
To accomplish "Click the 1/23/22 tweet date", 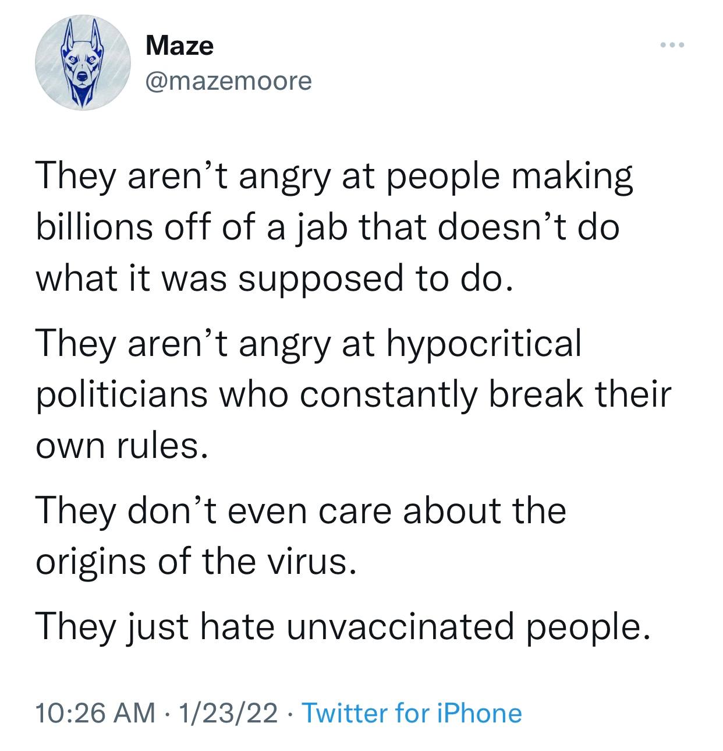I will click(x=229, y=713).
